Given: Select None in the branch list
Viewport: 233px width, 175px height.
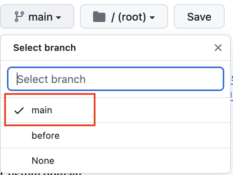Looking at the screenshot, I should click(x=115, y=161).
